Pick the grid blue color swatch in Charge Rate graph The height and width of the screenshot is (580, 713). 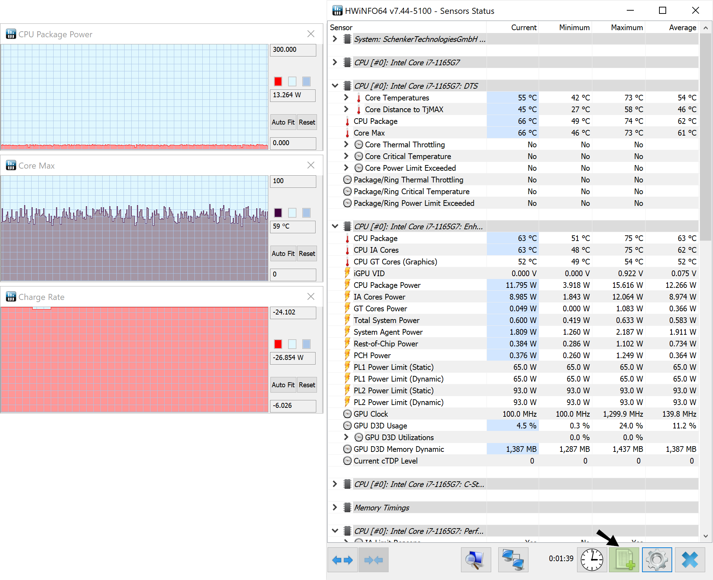(x=306, y=344)
